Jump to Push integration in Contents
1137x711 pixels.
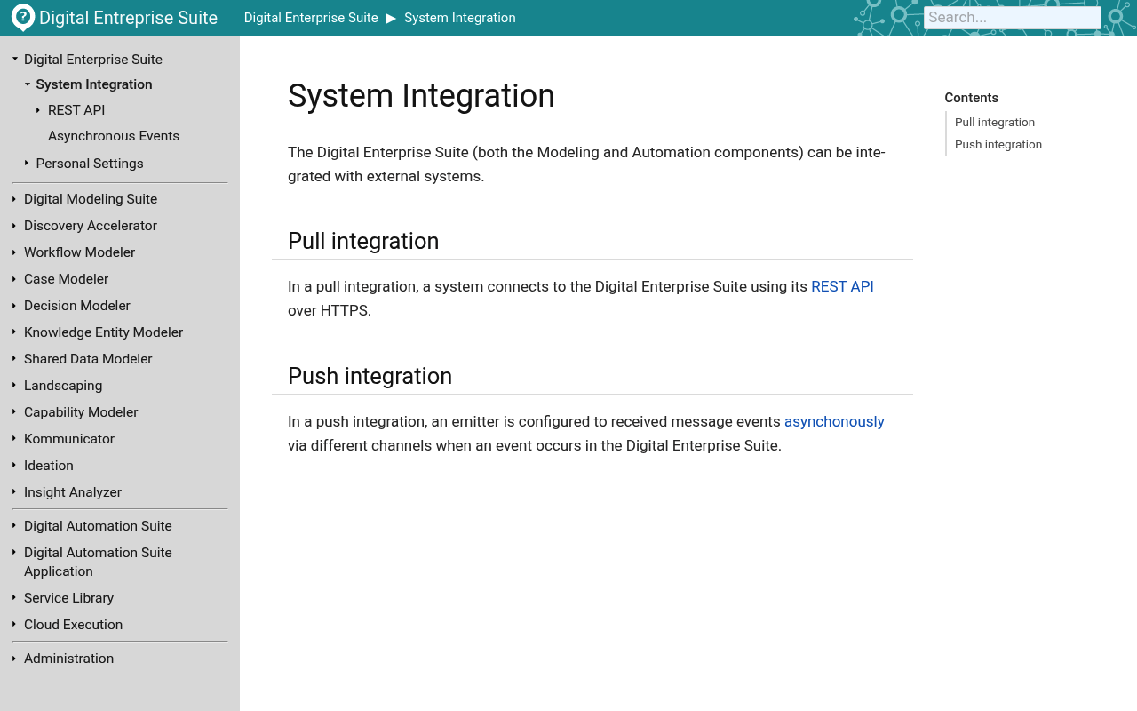pos(998,145)
